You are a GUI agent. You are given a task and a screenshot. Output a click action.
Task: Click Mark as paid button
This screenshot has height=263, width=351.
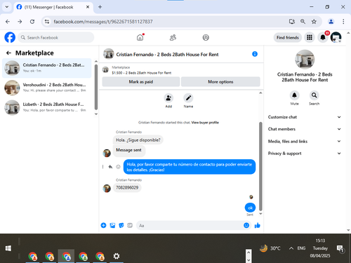(141, 82)
